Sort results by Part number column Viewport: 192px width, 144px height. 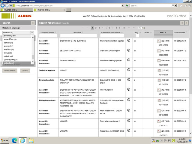pyautogui.click(x=181, y=33)
